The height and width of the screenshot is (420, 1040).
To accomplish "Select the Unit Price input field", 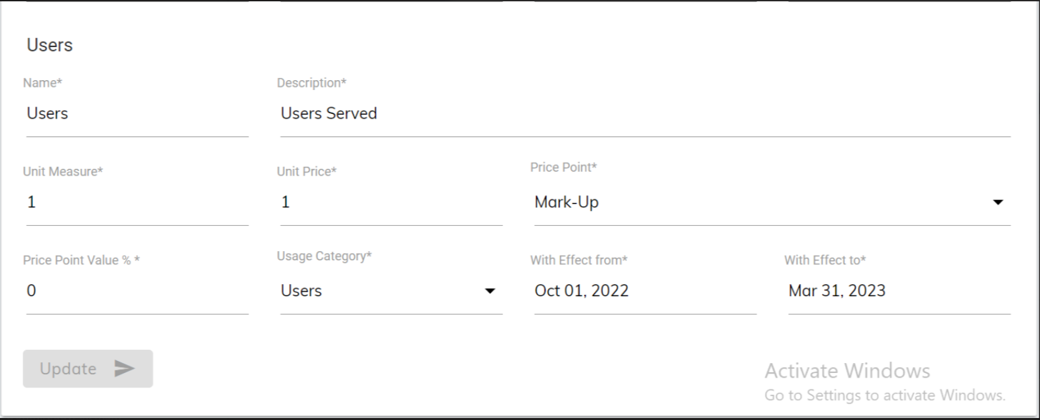I will [x=391, y=202].
